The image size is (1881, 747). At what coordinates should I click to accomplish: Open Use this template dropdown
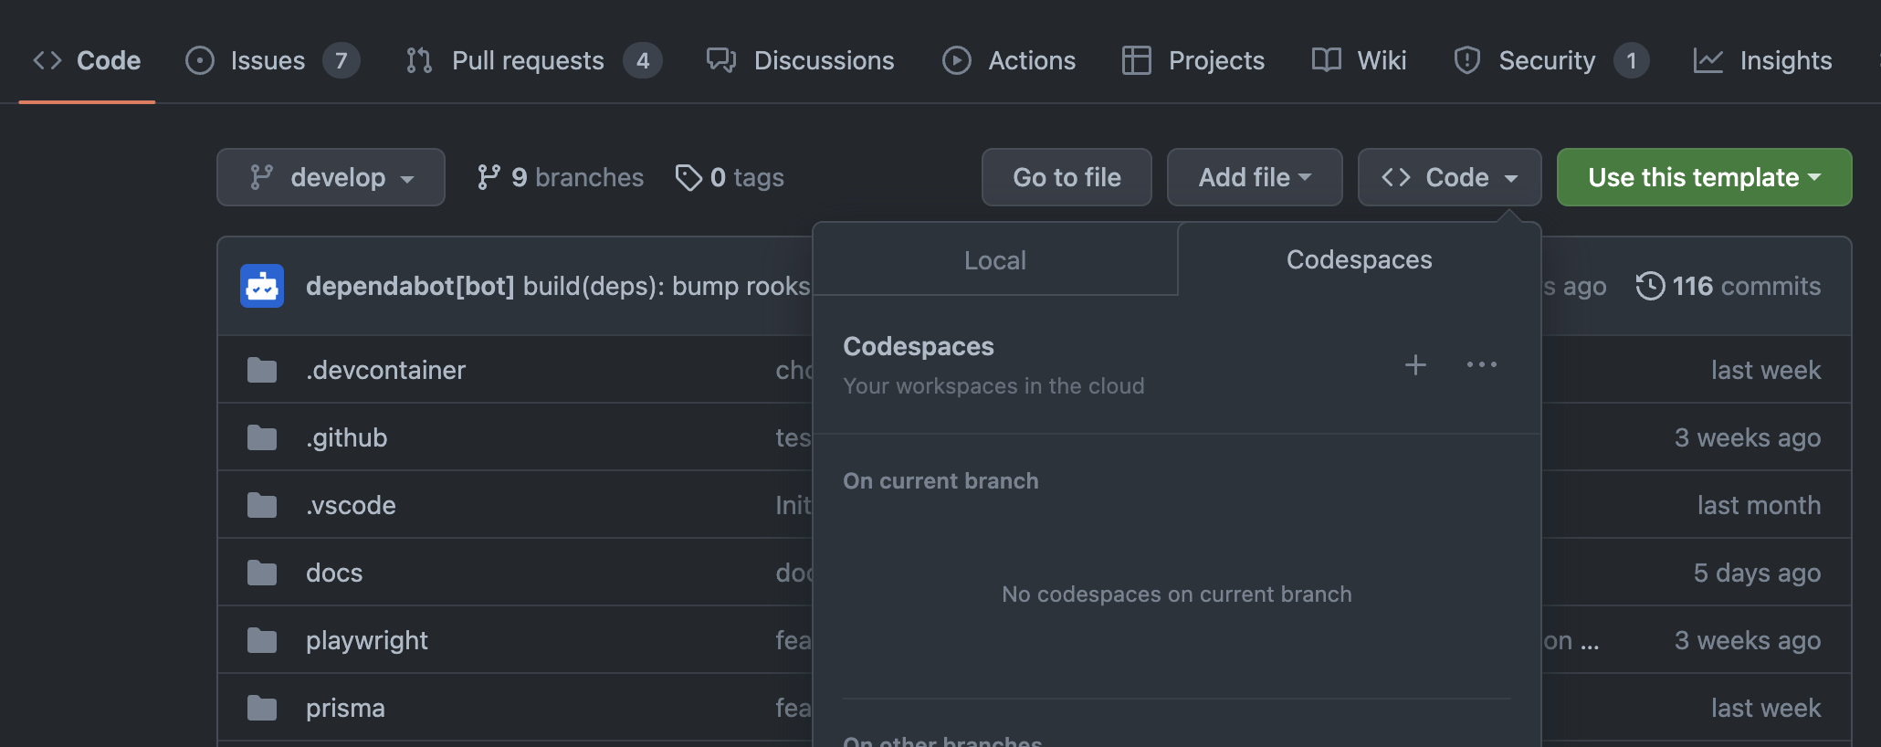coord(1704,177)
